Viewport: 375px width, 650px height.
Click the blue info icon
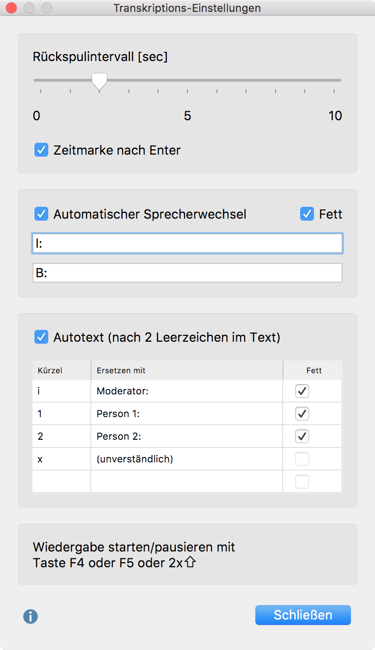coord(31,617)
